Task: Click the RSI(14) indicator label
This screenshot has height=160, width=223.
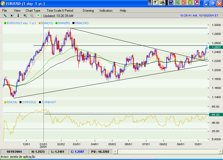Action: pyautogui.click(x=12, y=102)
